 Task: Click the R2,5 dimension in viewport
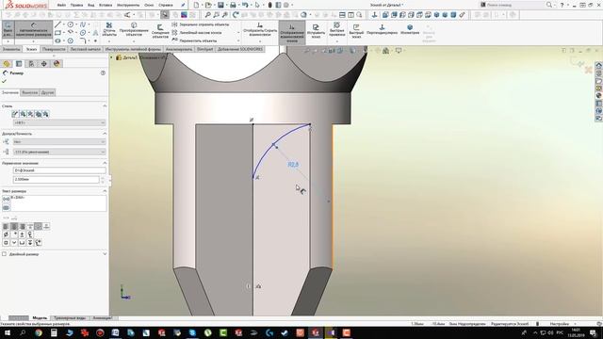point(293,165)
